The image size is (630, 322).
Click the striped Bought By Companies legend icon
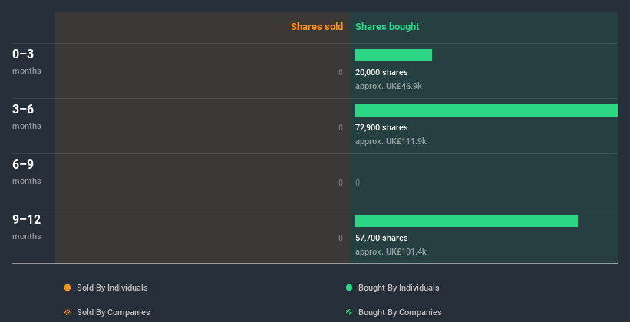349,312
